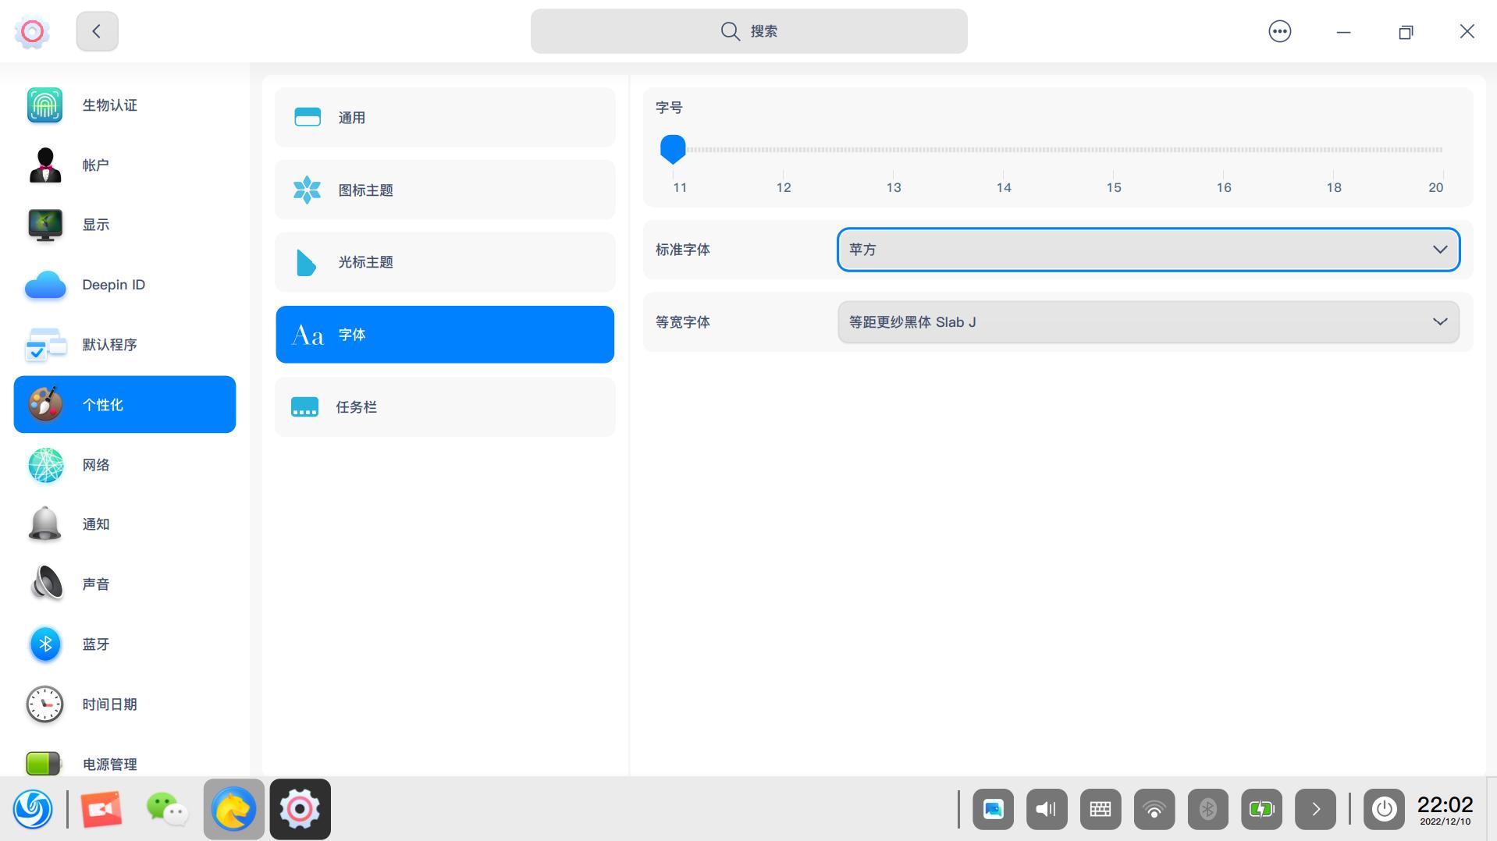The image size is (1497, 841).
Task: Switch to the 图标主题 icon theme section
Action: (444, 190)
